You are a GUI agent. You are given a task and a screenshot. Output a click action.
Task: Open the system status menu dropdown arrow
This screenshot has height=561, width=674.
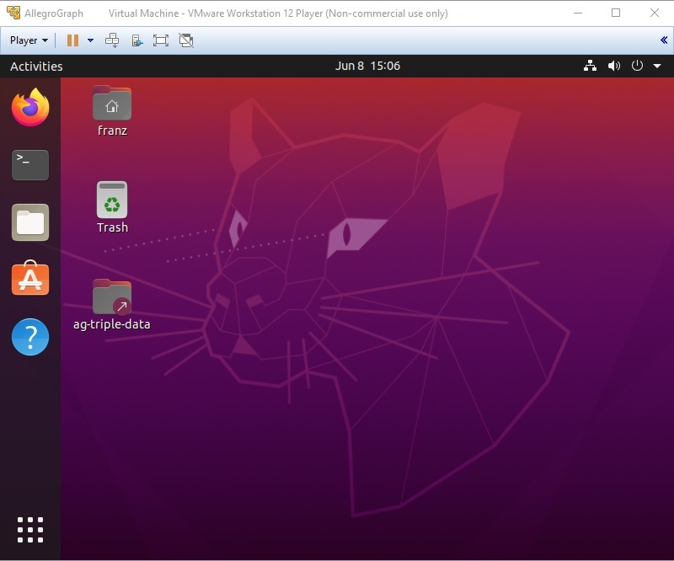tap(656, 66)
